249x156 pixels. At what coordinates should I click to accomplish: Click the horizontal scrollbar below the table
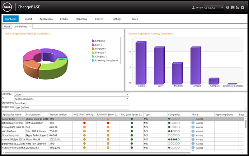[x=98, y=153]
